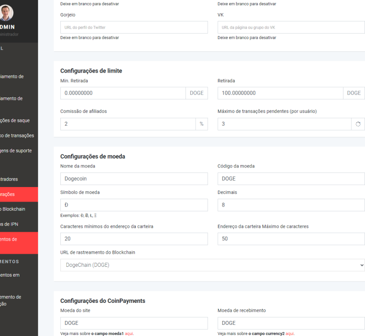Click the Twitter profile URL field

coord(134,27)
